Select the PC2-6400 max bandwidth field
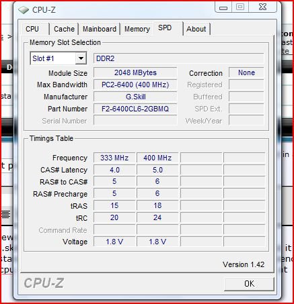The width and height of the screenshot is (294, 304). pos(135,85)
